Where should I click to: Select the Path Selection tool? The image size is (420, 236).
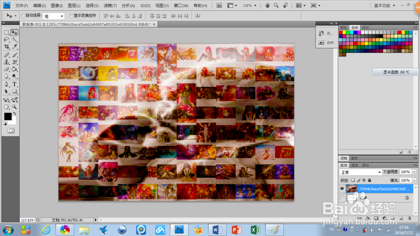(x=6, y=92)
